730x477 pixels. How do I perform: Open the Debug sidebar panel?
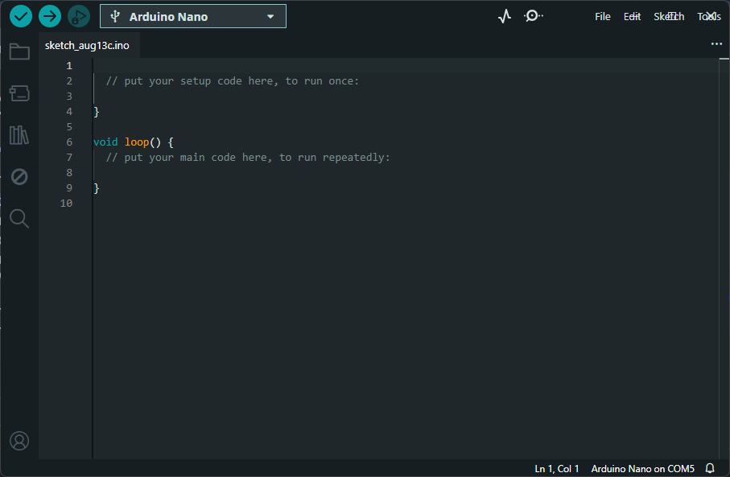tap(19, 177)
